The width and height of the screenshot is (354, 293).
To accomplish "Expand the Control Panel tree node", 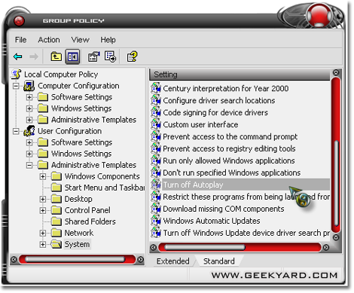I will (x=43, y=210).
